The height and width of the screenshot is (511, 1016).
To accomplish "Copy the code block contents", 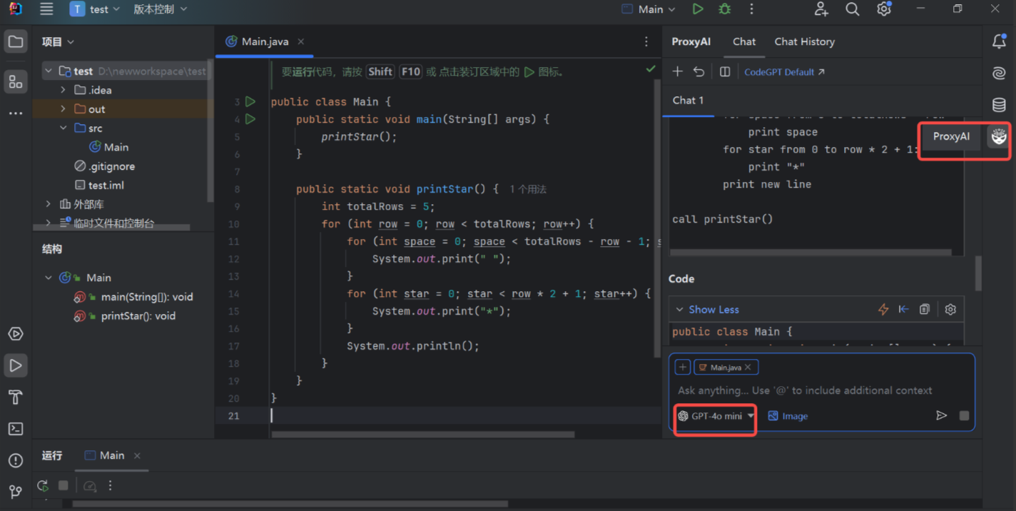I will (925, 309).
